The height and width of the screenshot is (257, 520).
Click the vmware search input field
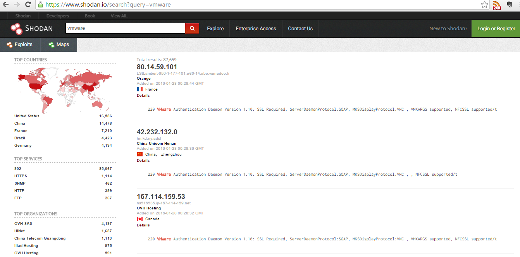[125, 28]
